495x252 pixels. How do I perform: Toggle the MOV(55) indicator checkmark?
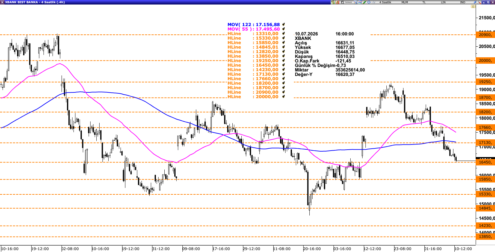point(284,29)
